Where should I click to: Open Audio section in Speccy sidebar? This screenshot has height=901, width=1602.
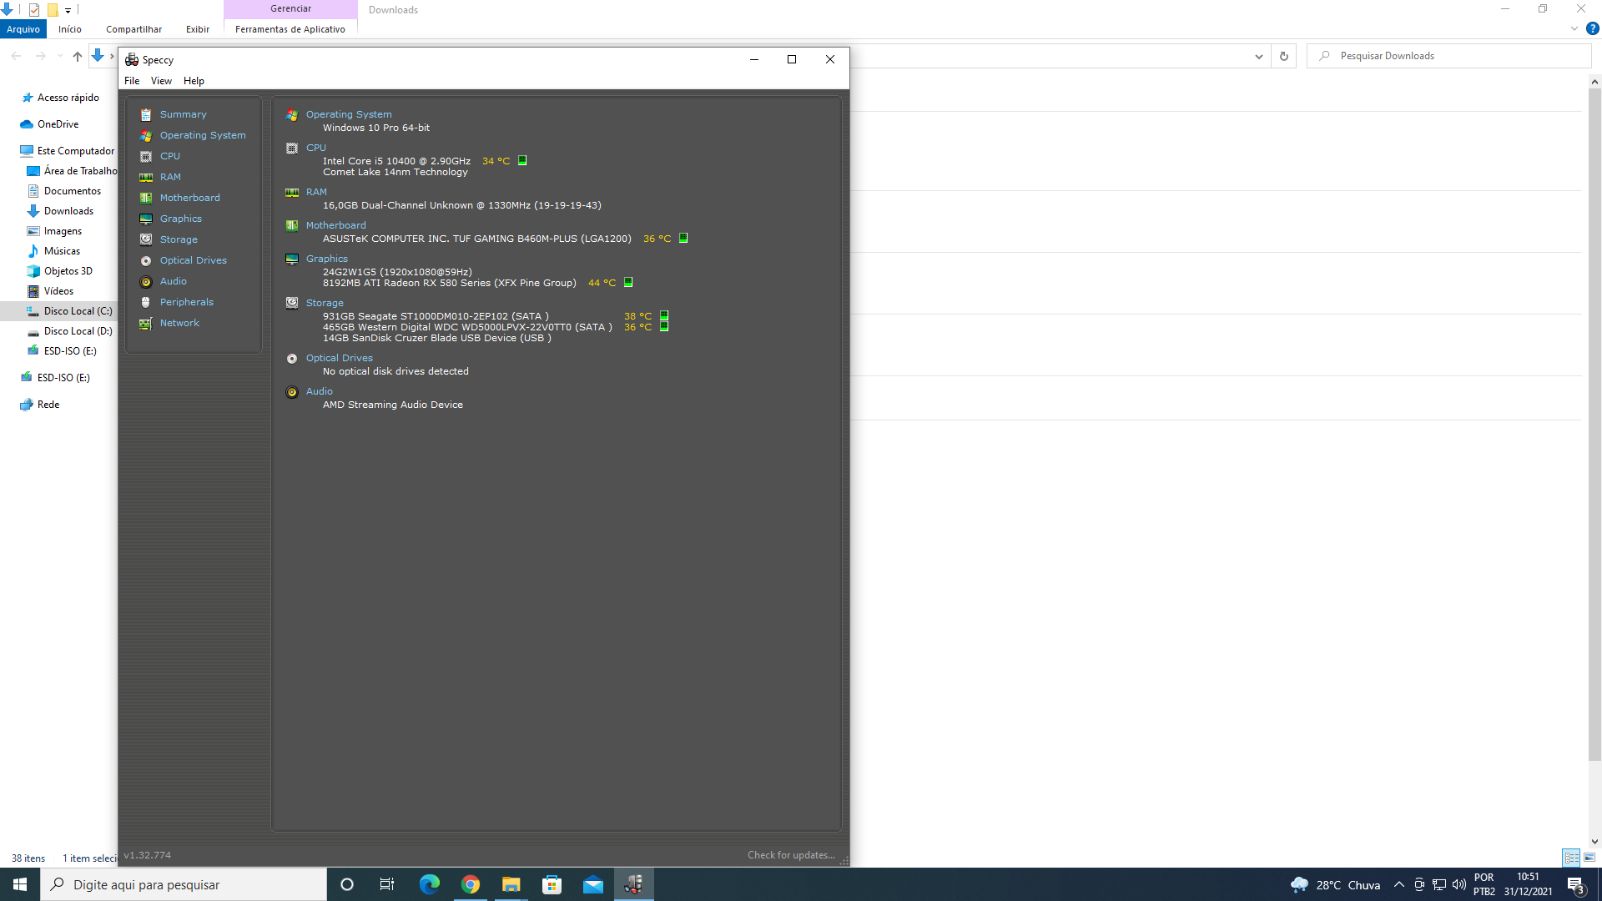pyautogui.click(x=174, y=281)
